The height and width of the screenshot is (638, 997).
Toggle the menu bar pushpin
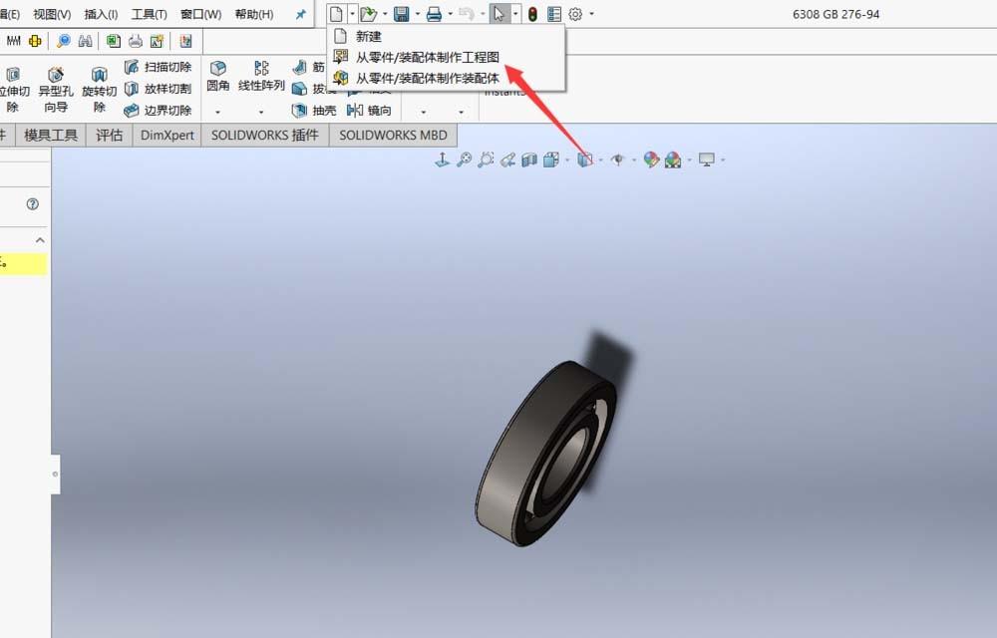tap(299, 13)
